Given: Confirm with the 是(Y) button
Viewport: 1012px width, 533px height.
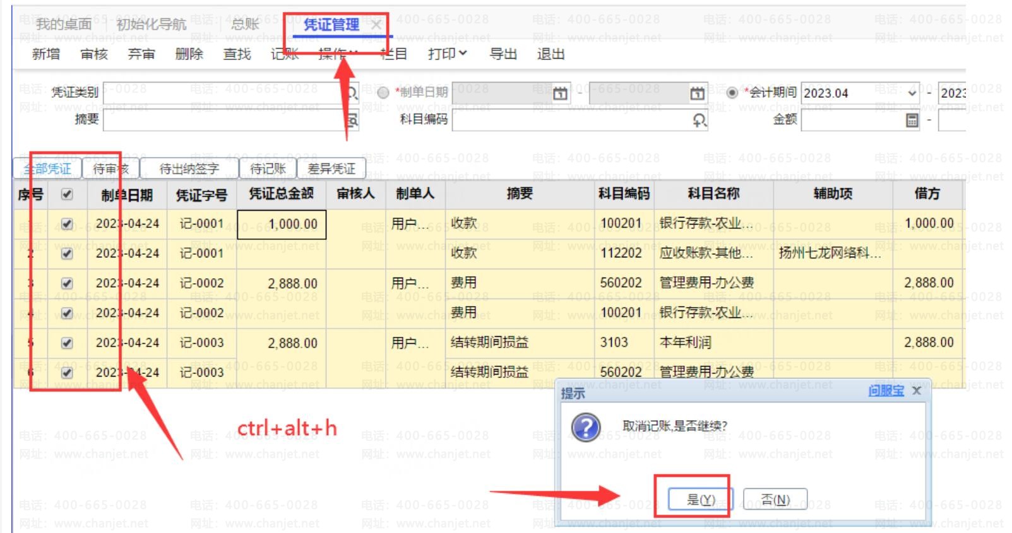Looking at the screenshot, I should tap(700, 500).
